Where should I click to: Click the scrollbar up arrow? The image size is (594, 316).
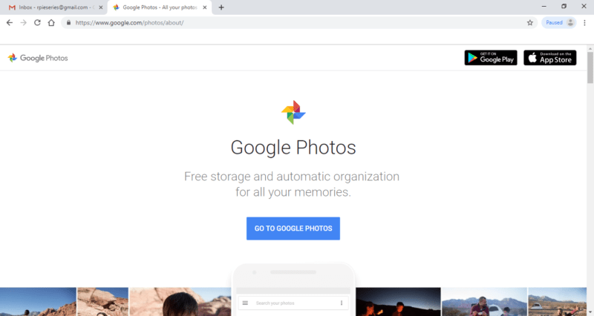(x=590, y=49)
